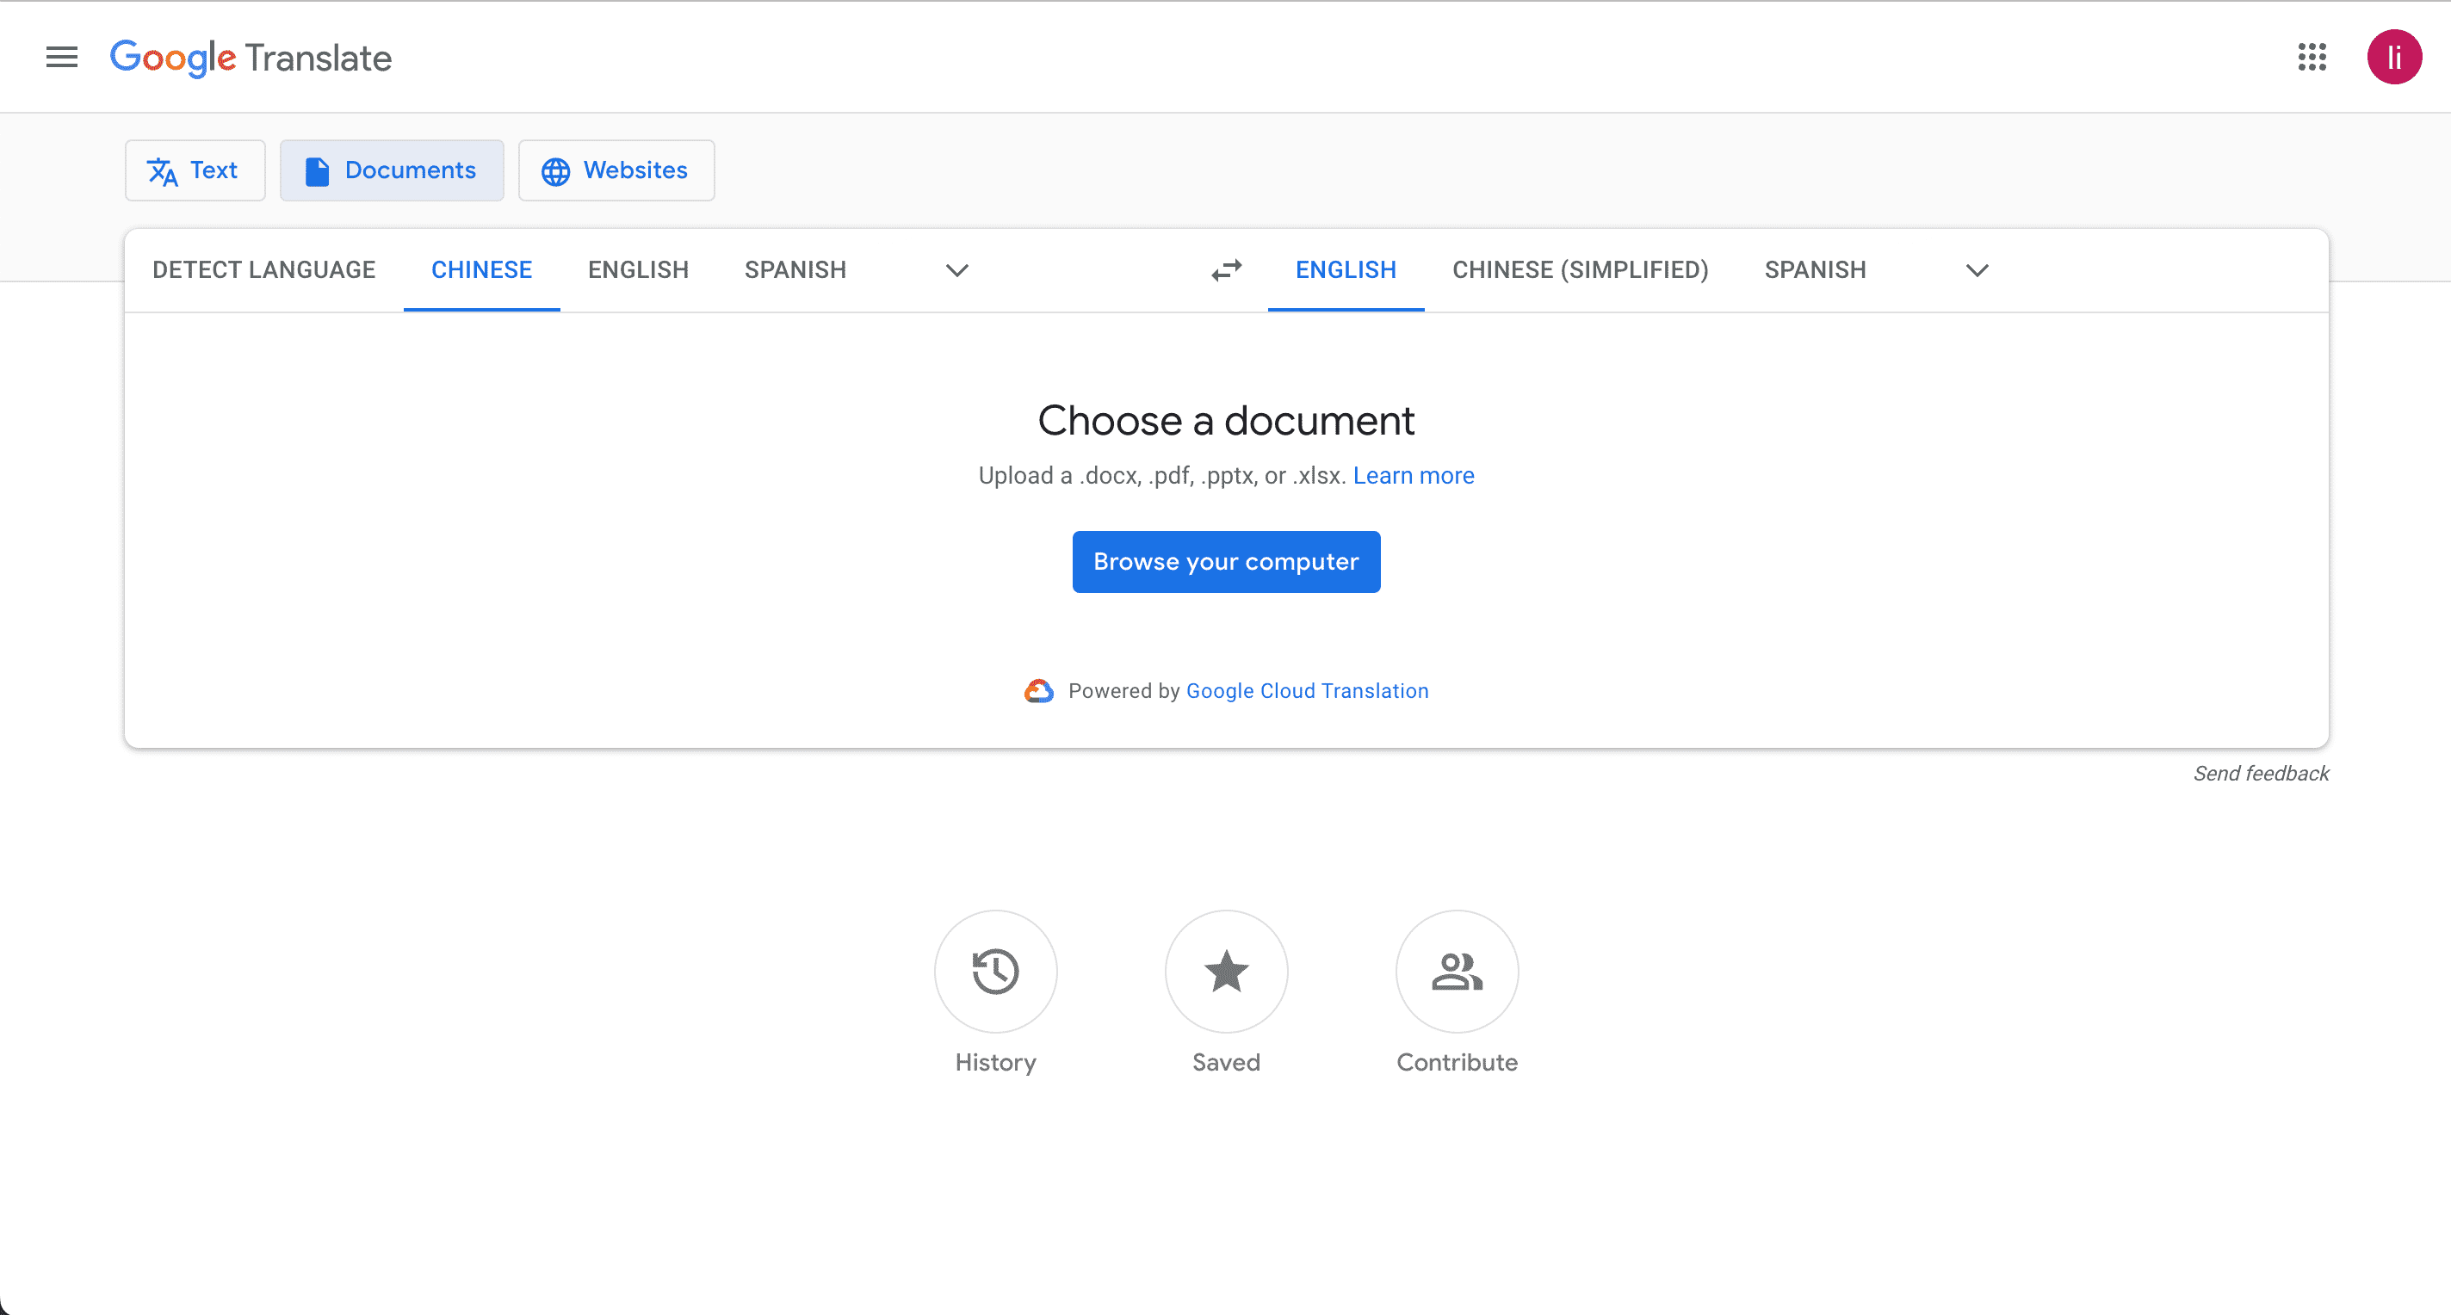This screenshot has height=1315, width=2451.
Task: Open the Google apps grid
Action: pyautogui.click(x=2312, y=57)
